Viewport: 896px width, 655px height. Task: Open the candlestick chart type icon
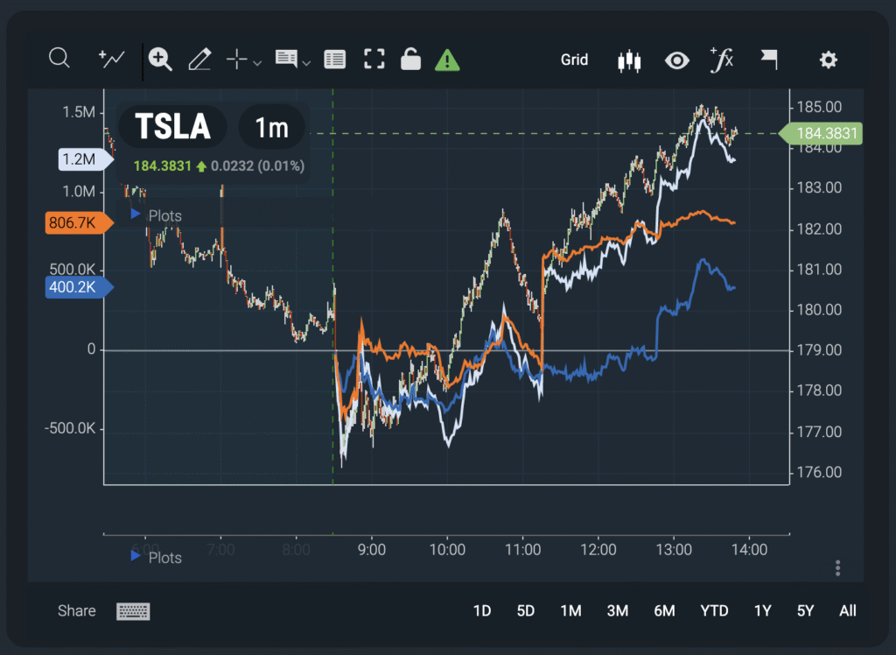tap(629, 60)
